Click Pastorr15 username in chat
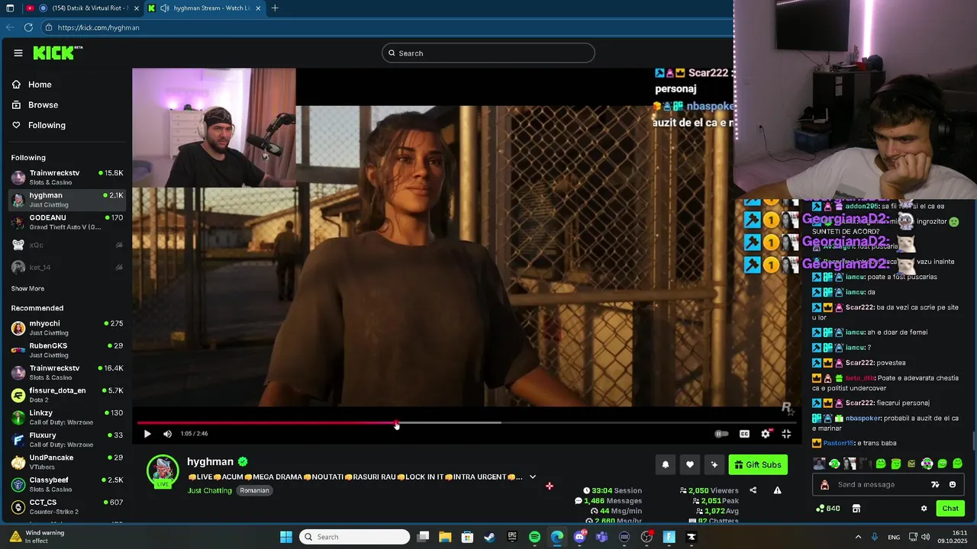This screenshot has width=977, height=549. [x=838, y=443]
